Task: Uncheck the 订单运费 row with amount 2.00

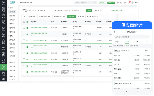Action: point(27,34)
